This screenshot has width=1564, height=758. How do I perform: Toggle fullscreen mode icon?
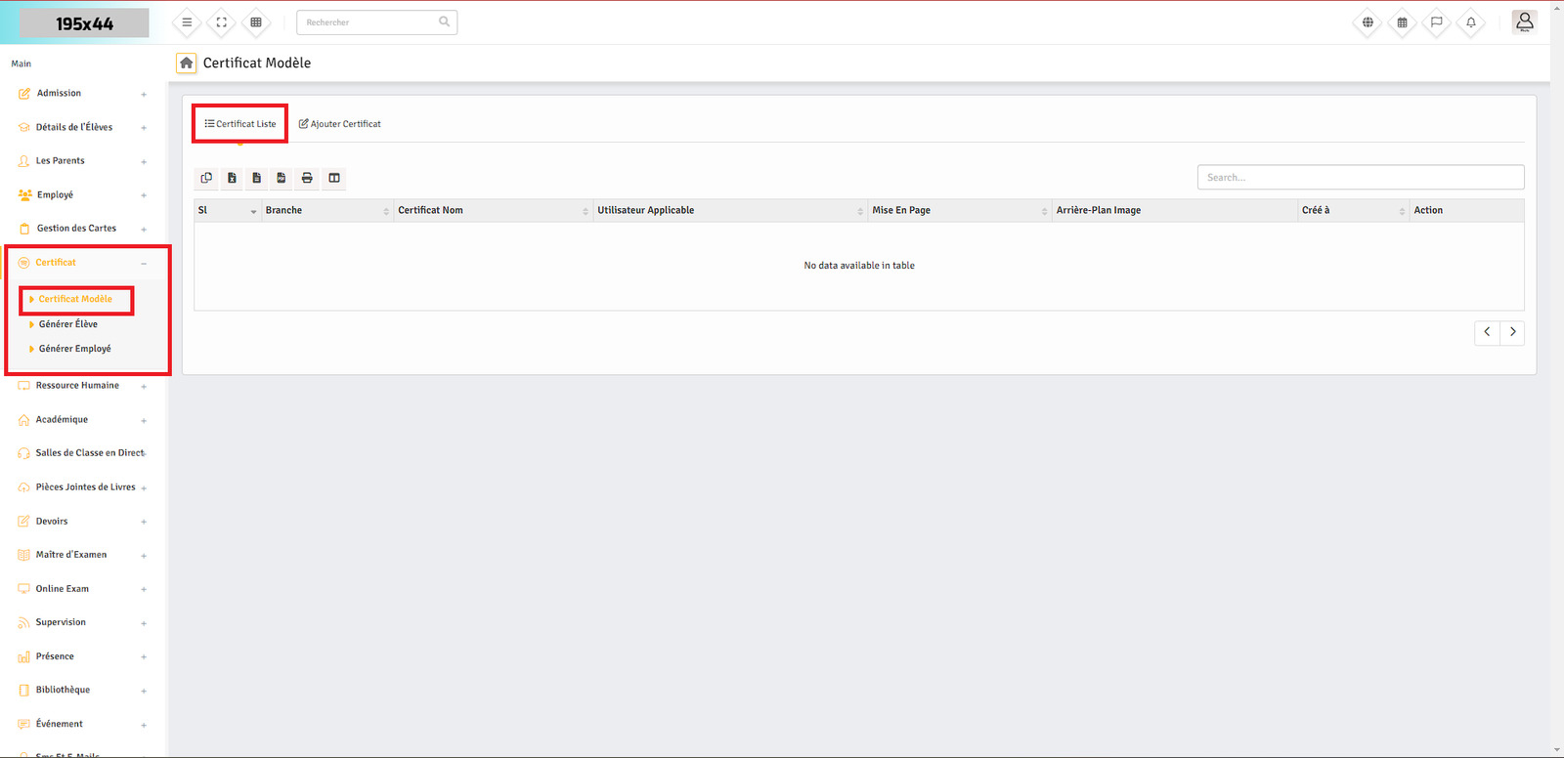pyautogui.click(x=221, y=22)
